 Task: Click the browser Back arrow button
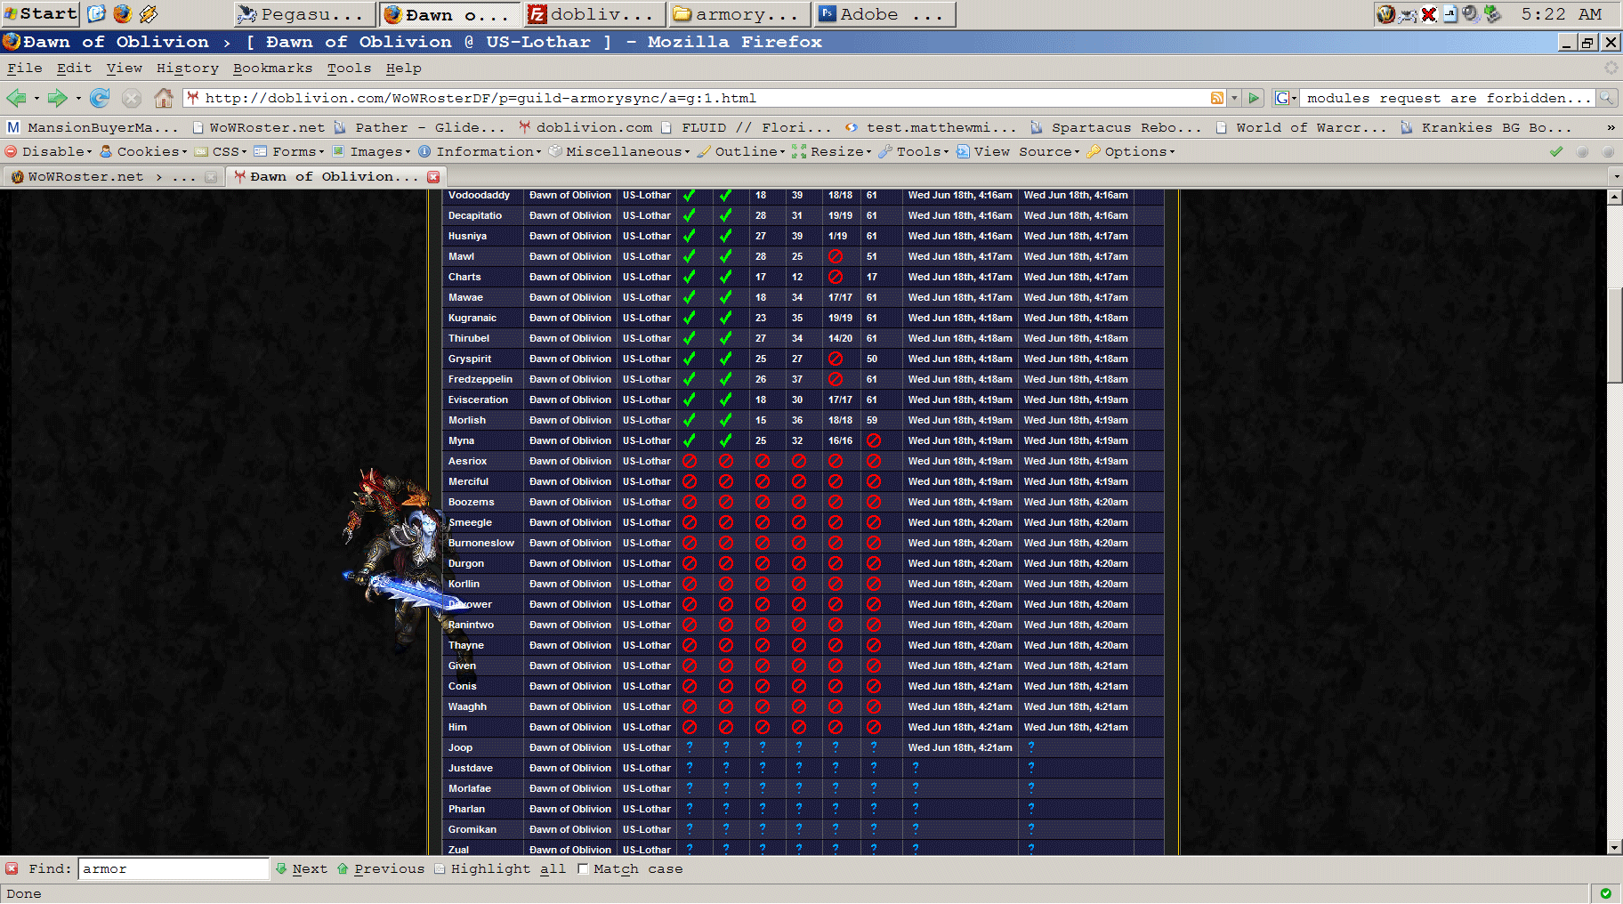(x=16, y=98)
